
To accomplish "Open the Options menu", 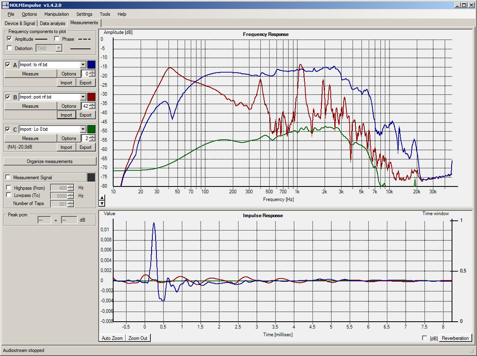I will point(29,14).
